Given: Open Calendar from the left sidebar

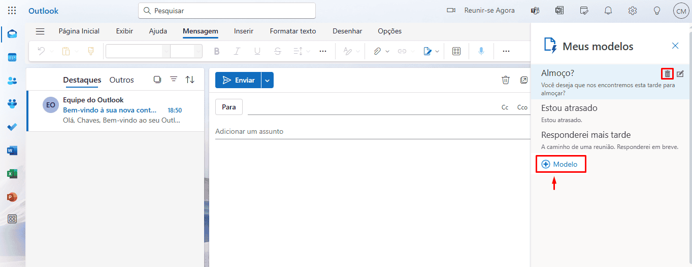Looking at the screenshot, I should point(12,57).
